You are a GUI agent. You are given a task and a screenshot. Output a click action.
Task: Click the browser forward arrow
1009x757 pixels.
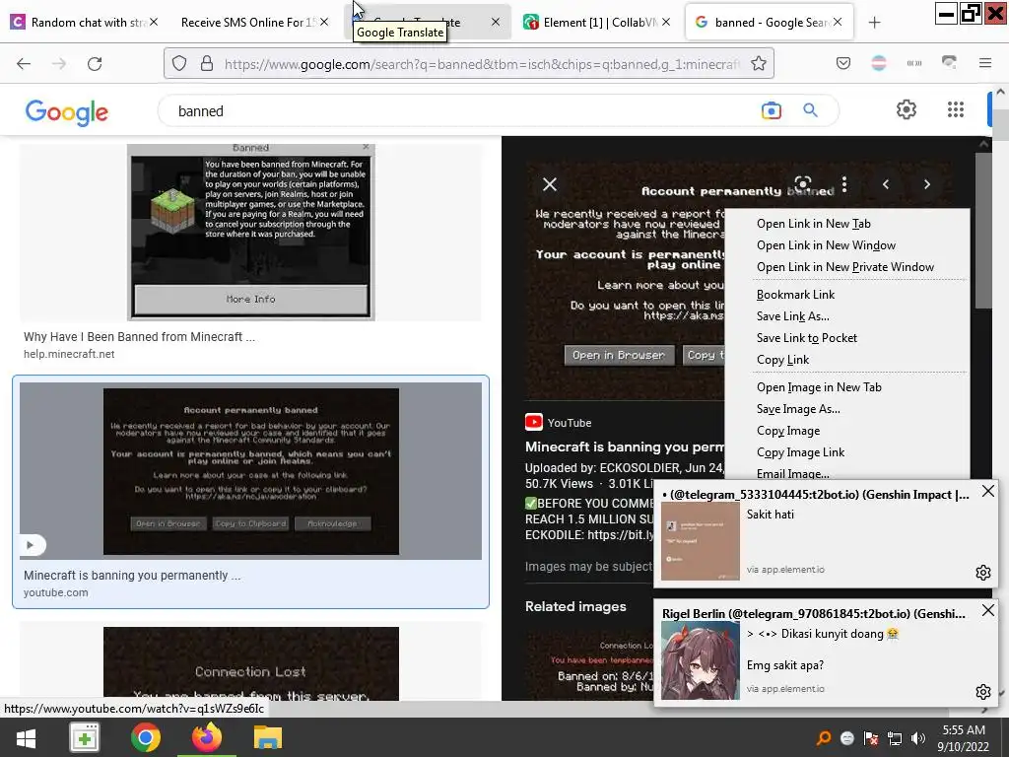pos(59,63)
